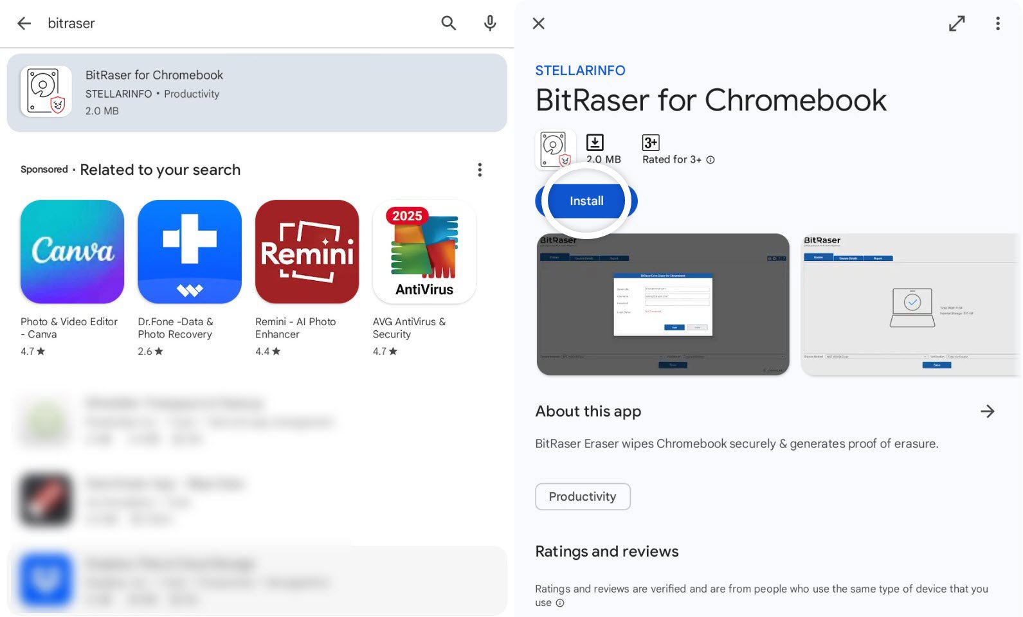Go back using the arrow beside bitraser search
The width and height of the screenshot is (1023, 617).
tap(24, 24)
